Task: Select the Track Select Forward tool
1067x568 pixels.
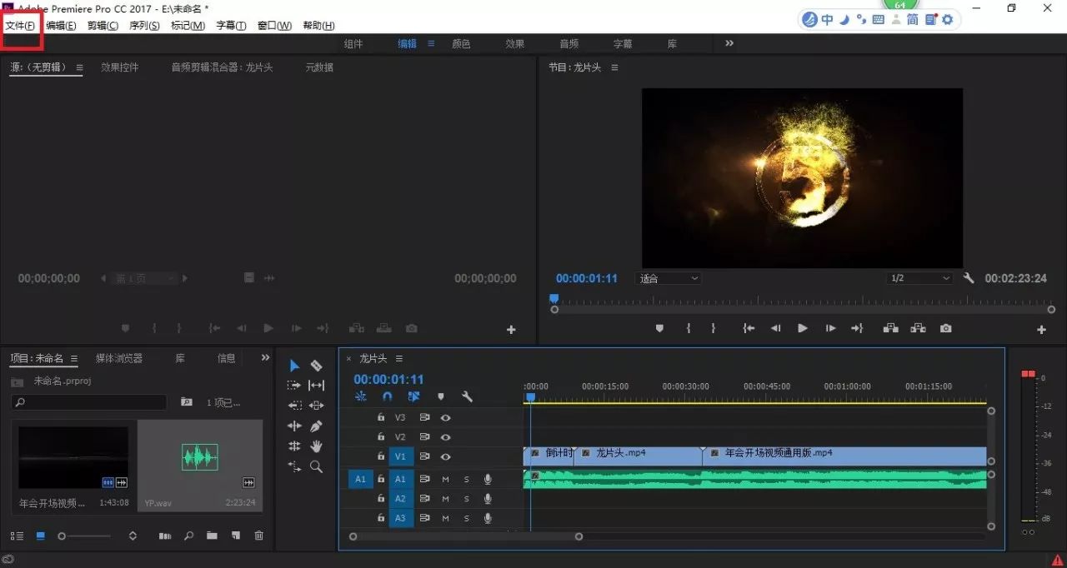Action: [294, 386]
